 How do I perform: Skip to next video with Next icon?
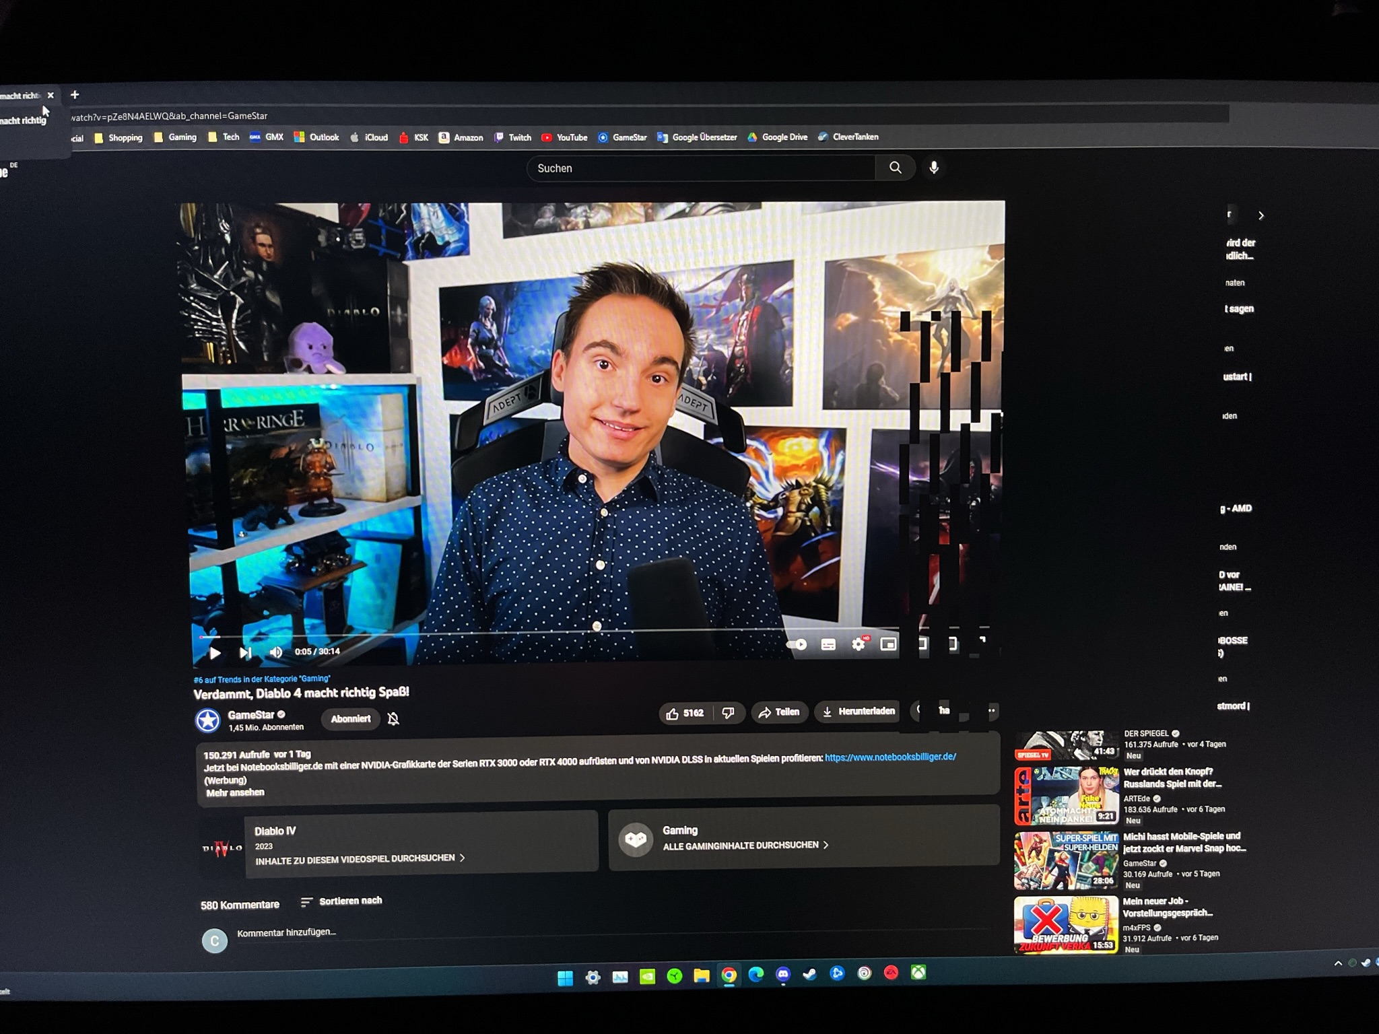[245, 652]
